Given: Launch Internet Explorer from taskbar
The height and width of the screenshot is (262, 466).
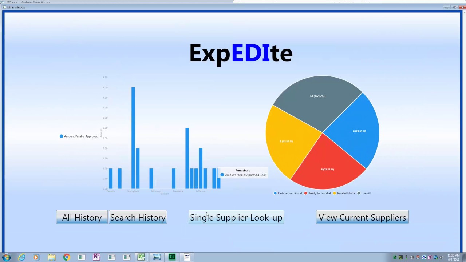Looking at the screenshot, I should point(22,257).
